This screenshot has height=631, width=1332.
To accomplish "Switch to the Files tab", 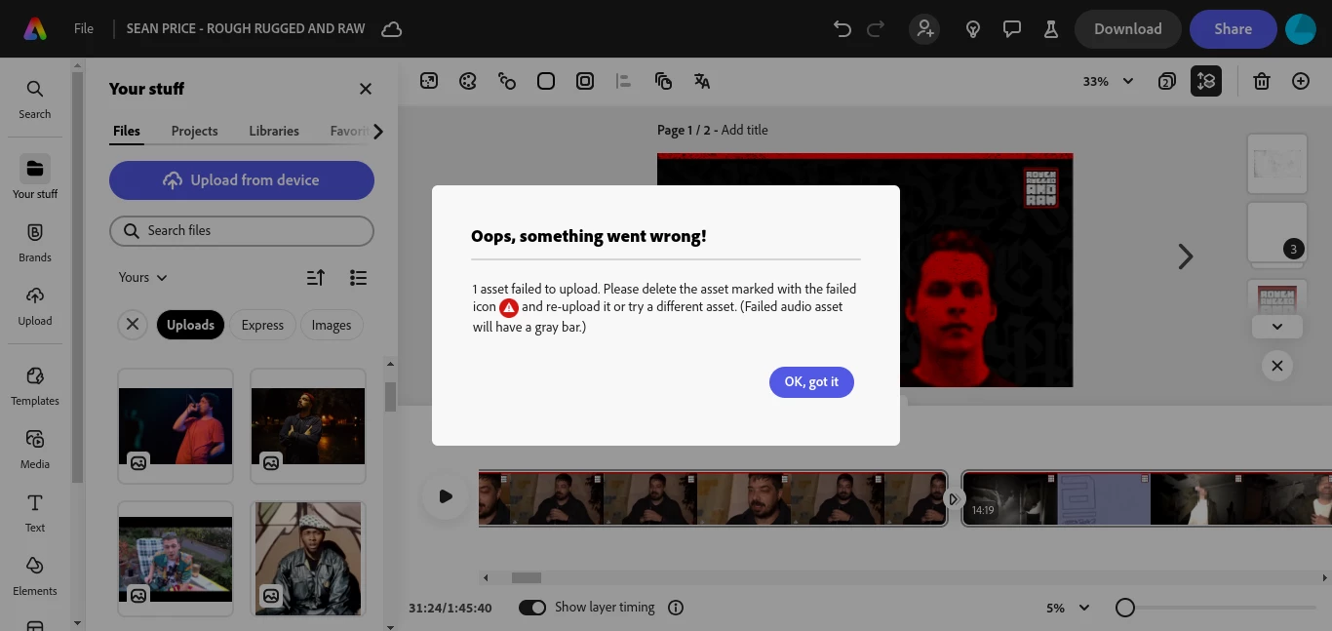I will 127,131.
